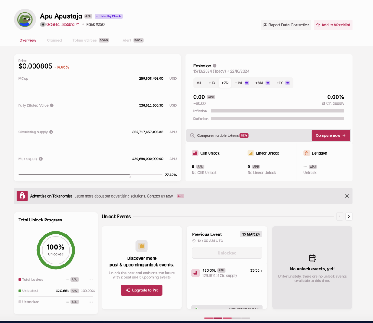Click the crown icon next to +1M

coord(247,83)
